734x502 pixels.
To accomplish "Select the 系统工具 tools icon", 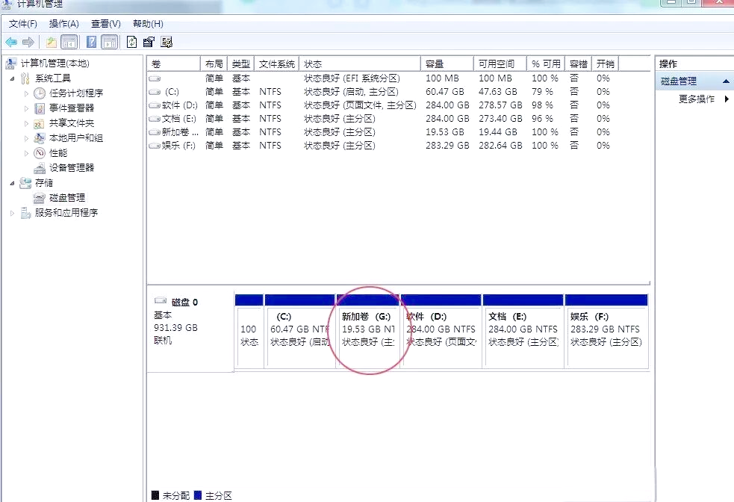I will [x=25, y=78].
